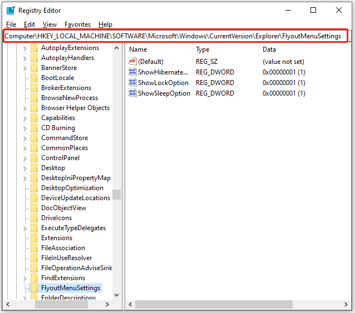The height and width of the screenshot is (313, 355).
Task: Click the DeviceUpdateLocations folder icon
Action: point(34,198)
